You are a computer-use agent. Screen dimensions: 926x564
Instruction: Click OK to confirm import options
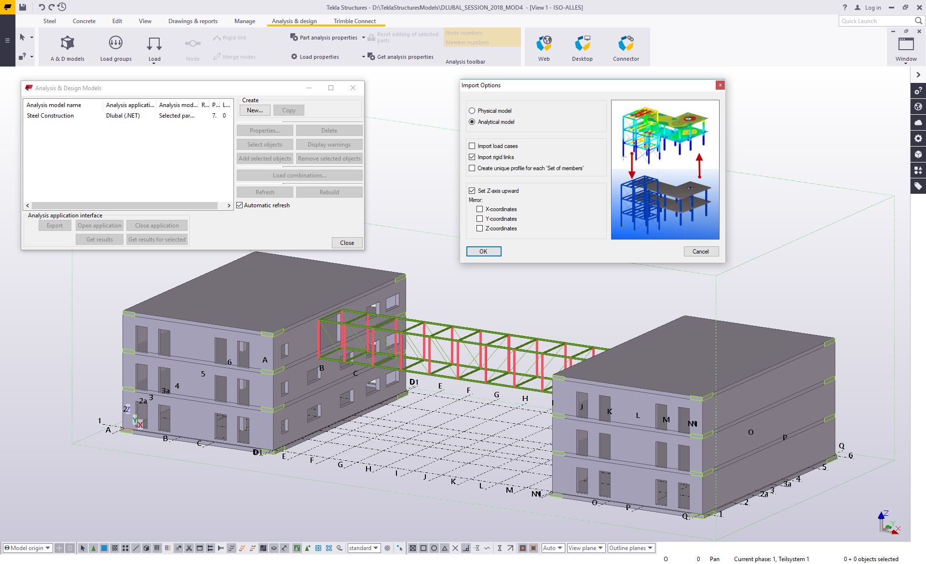484,251
